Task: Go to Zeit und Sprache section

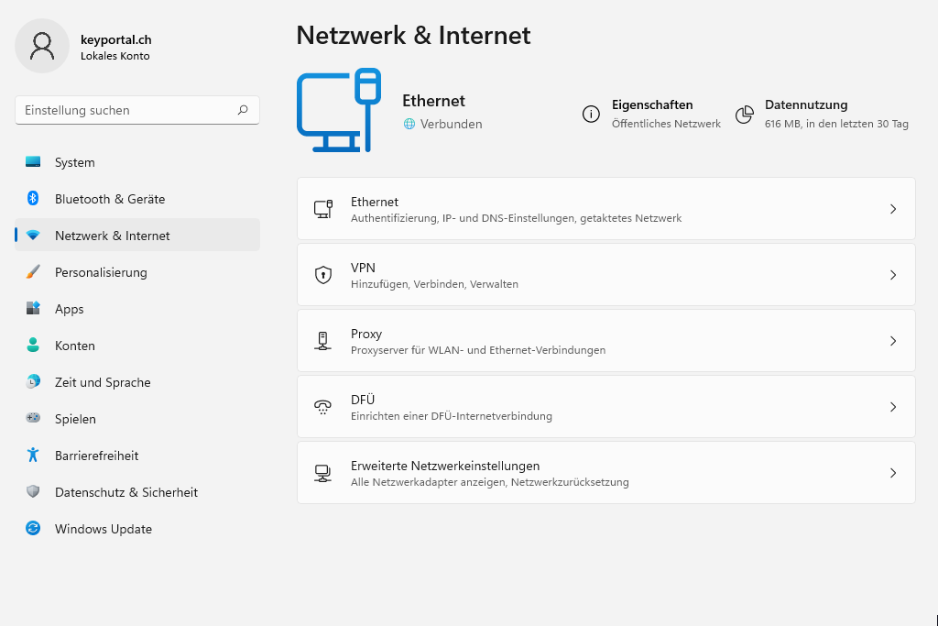Action: coord(103,382)
